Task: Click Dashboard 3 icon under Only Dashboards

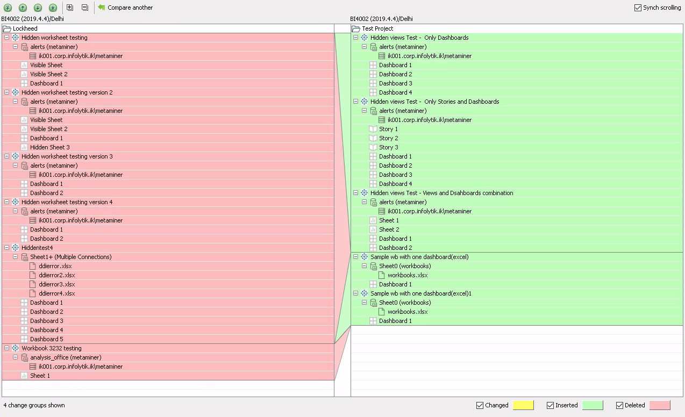Action: click(x=373, y=83)
